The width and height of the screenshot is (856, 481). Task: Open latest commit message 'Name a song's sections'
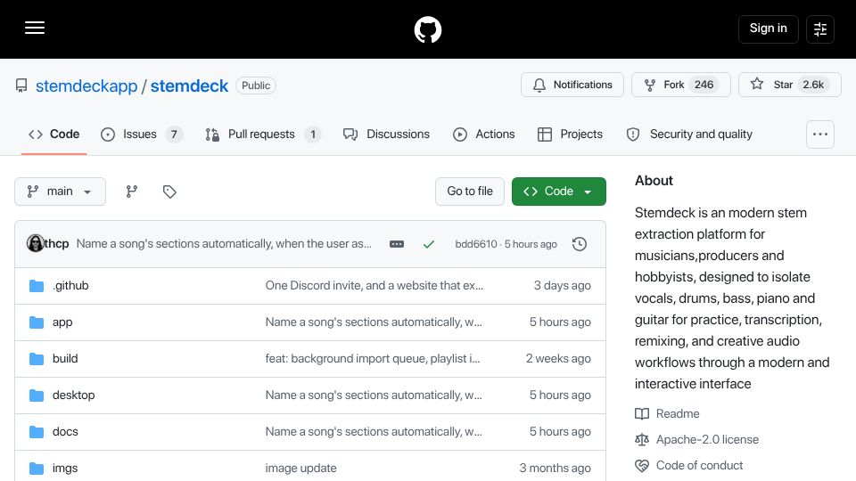224,244
